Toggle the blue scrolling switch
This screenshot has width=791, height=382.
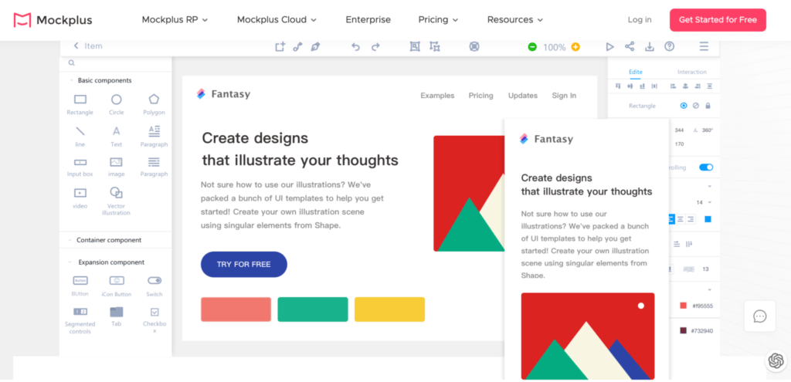click(705, 167)
